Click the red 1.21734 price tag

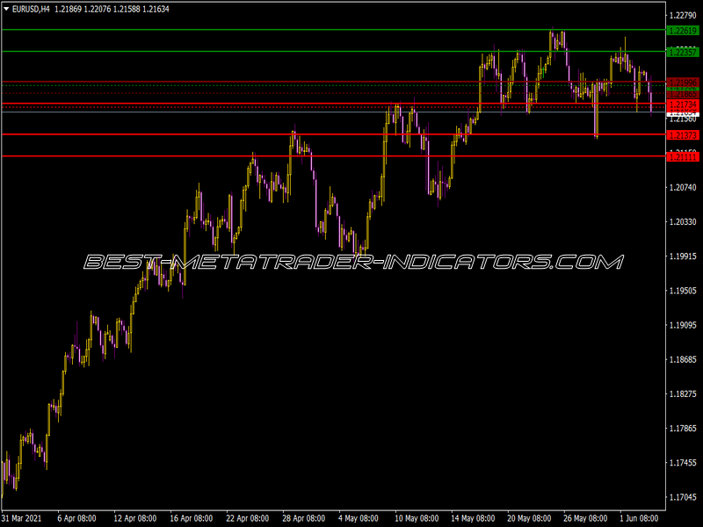click(683, 105)
